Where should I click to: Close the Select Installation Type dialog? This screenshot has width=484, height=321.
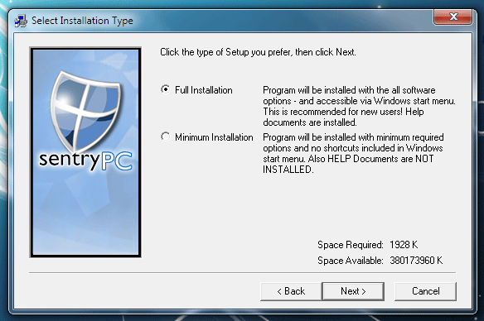click(x=453, y=17)
